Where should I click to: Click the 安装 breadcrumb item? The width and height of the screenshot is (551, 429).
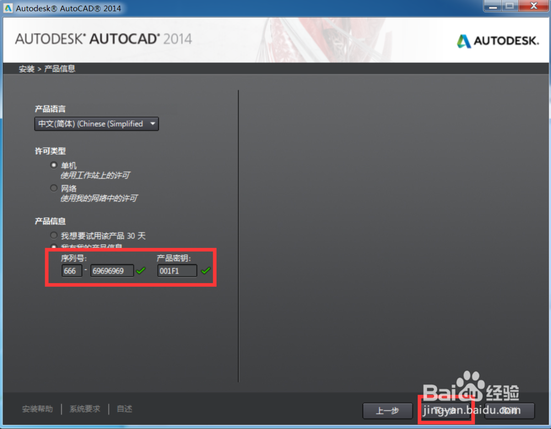[25, 68]
